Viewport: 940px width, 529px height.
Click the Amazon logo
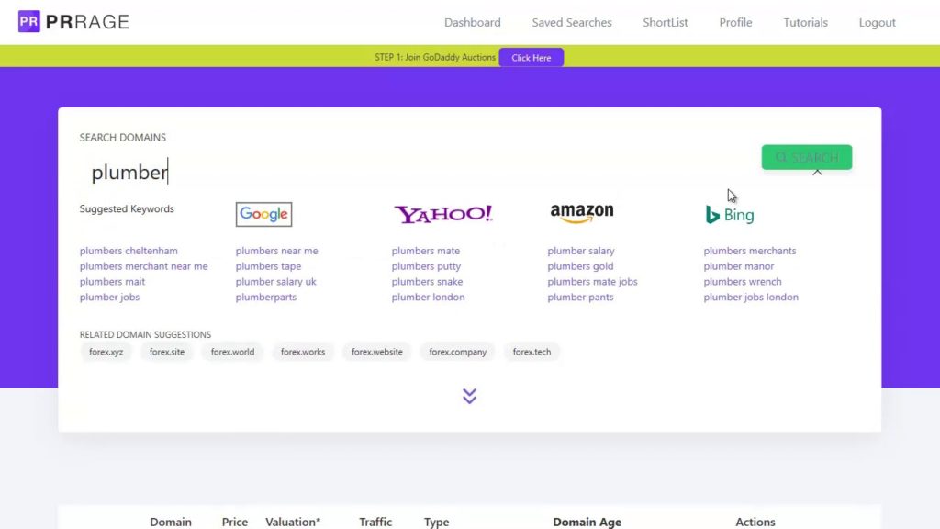[x=581, y=213]
